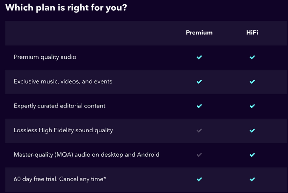Click greyed Premium checkmark for Lossless High Fidelity
The width and height of the screenshot is (288, 193).
tap(199, 130)
